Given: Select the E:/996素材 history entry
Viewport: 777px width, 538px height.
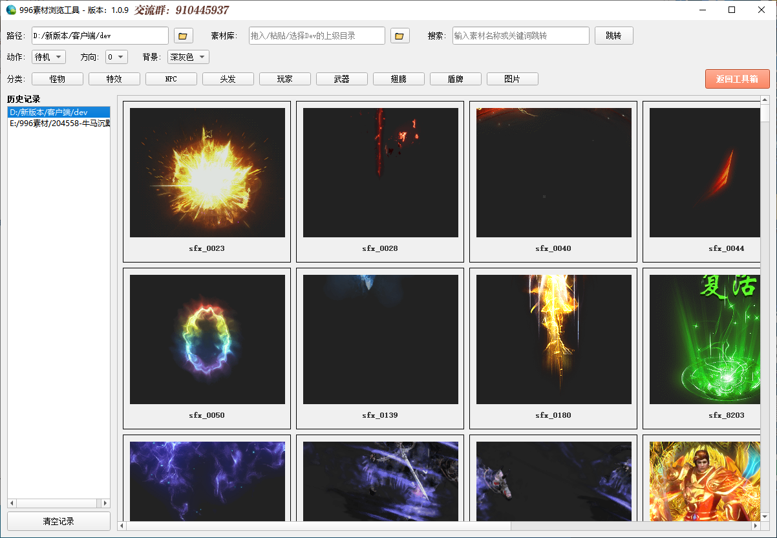Looking at the screenshot, I should (x=58, y=123).
